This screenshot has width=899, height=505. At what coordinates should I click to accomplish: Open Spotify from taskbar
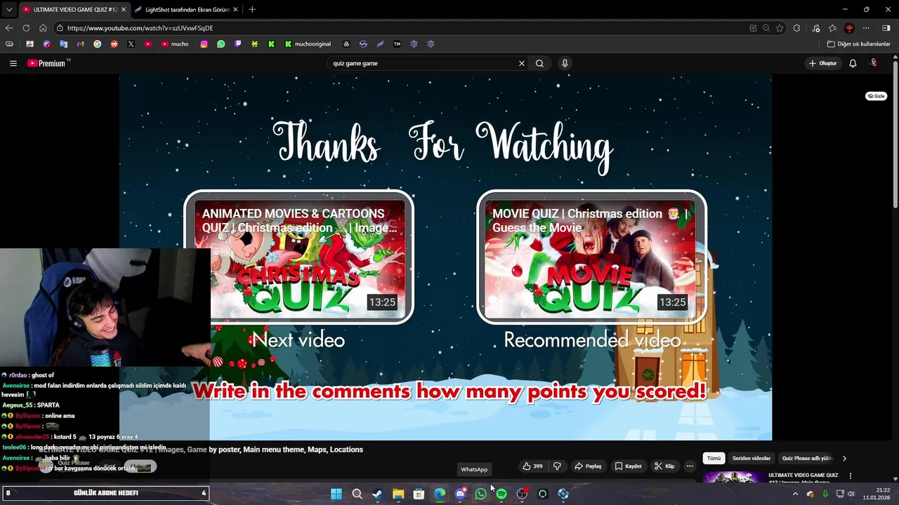tap(501, 494)
